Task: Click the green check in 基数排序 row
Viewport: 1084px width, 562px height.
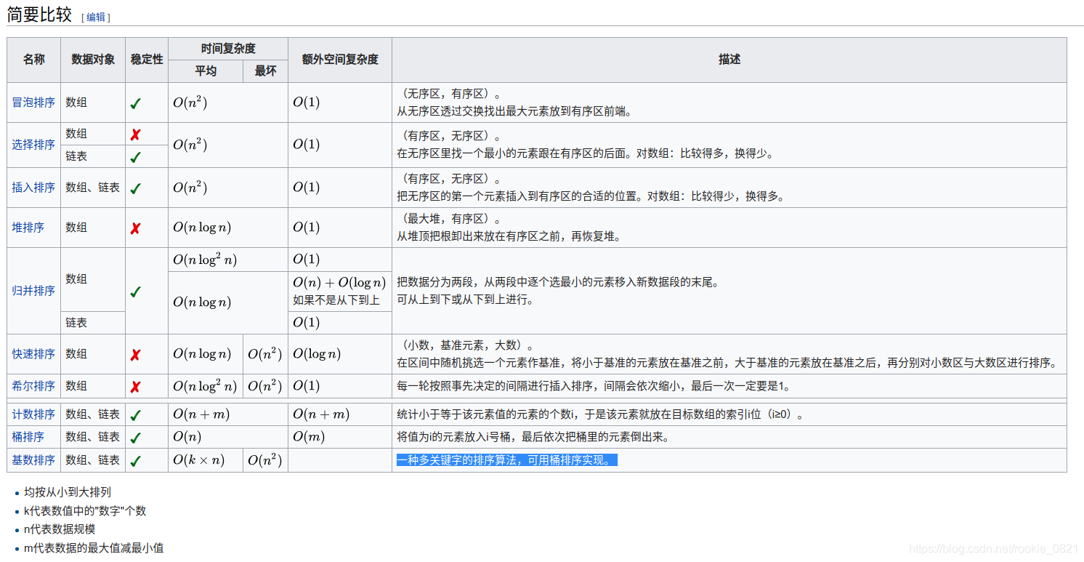Action: [135, 461]
